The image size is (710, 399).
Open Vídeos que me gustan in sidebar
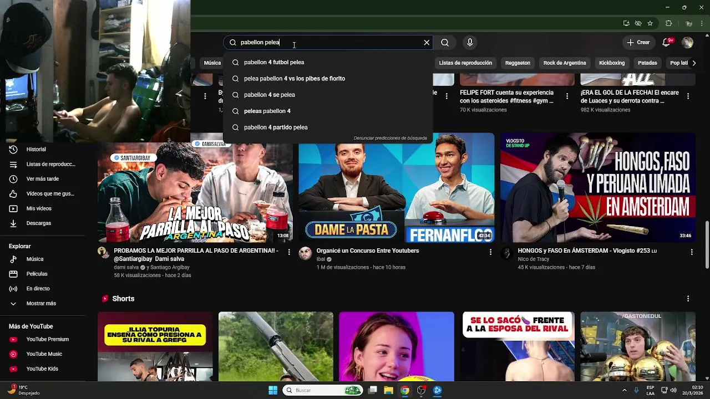pyautogui.click(x=43, y=193)
